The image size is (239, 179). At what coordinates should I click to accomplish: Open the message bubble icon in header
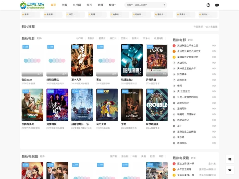point(217,5)
